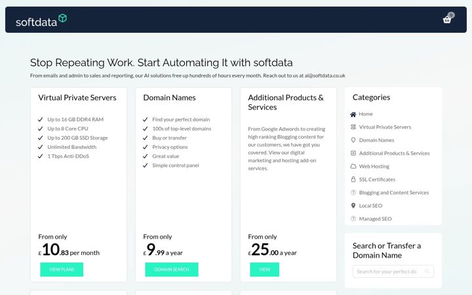Open the Home category link
This screenshot has width=472, height=295.
coord(366,114)
